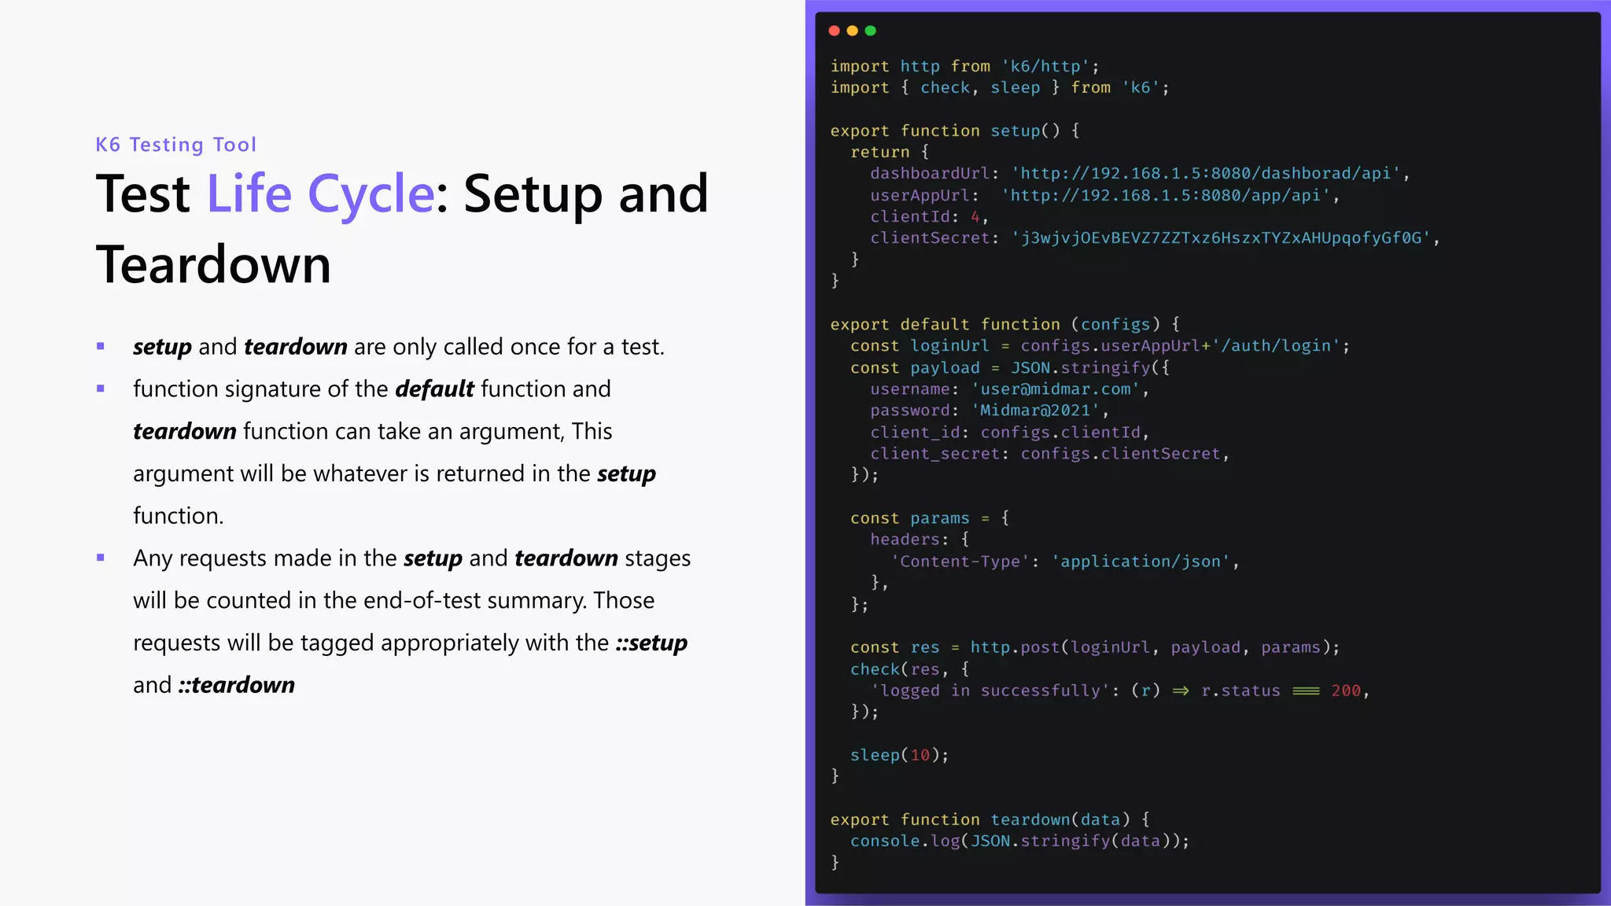Click the red close dot in code window
This screenshot has height=906, width=1611.
coord(834,31)
